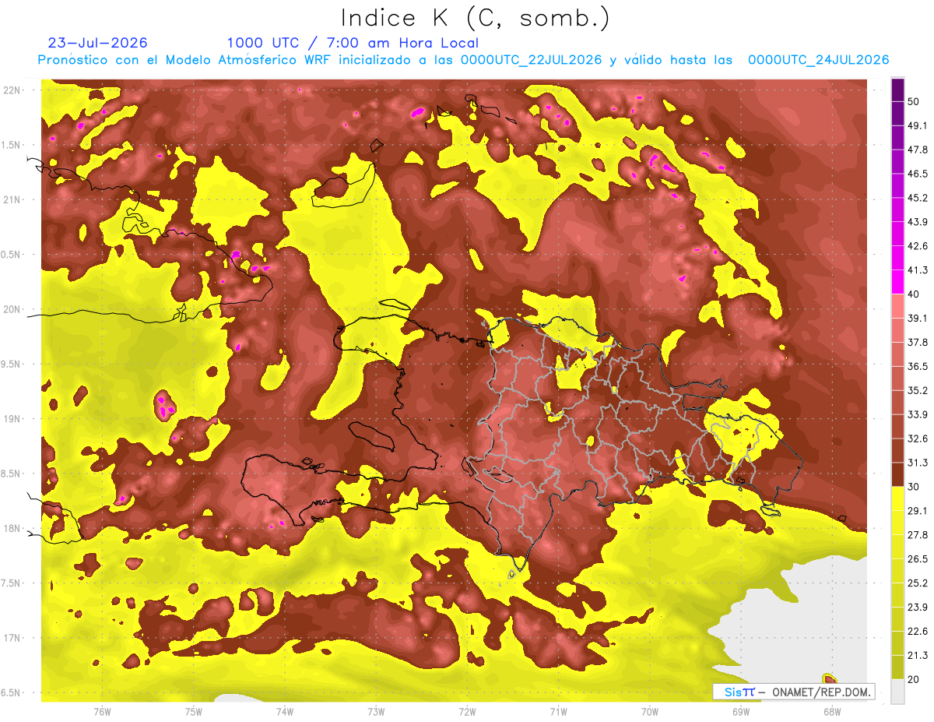Click the colorbar value '31.3'
The width and height of the screenshot is (934, 722).
(x=917, y=463)
